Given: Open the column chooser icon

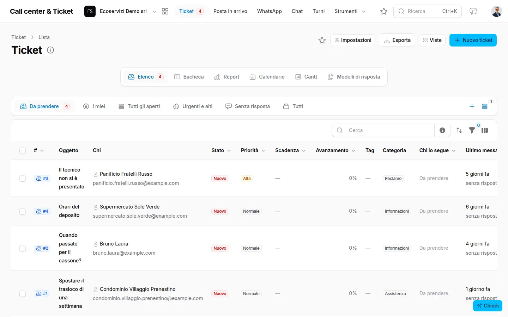Looking at the screenshot, I should tap(485, 130).
